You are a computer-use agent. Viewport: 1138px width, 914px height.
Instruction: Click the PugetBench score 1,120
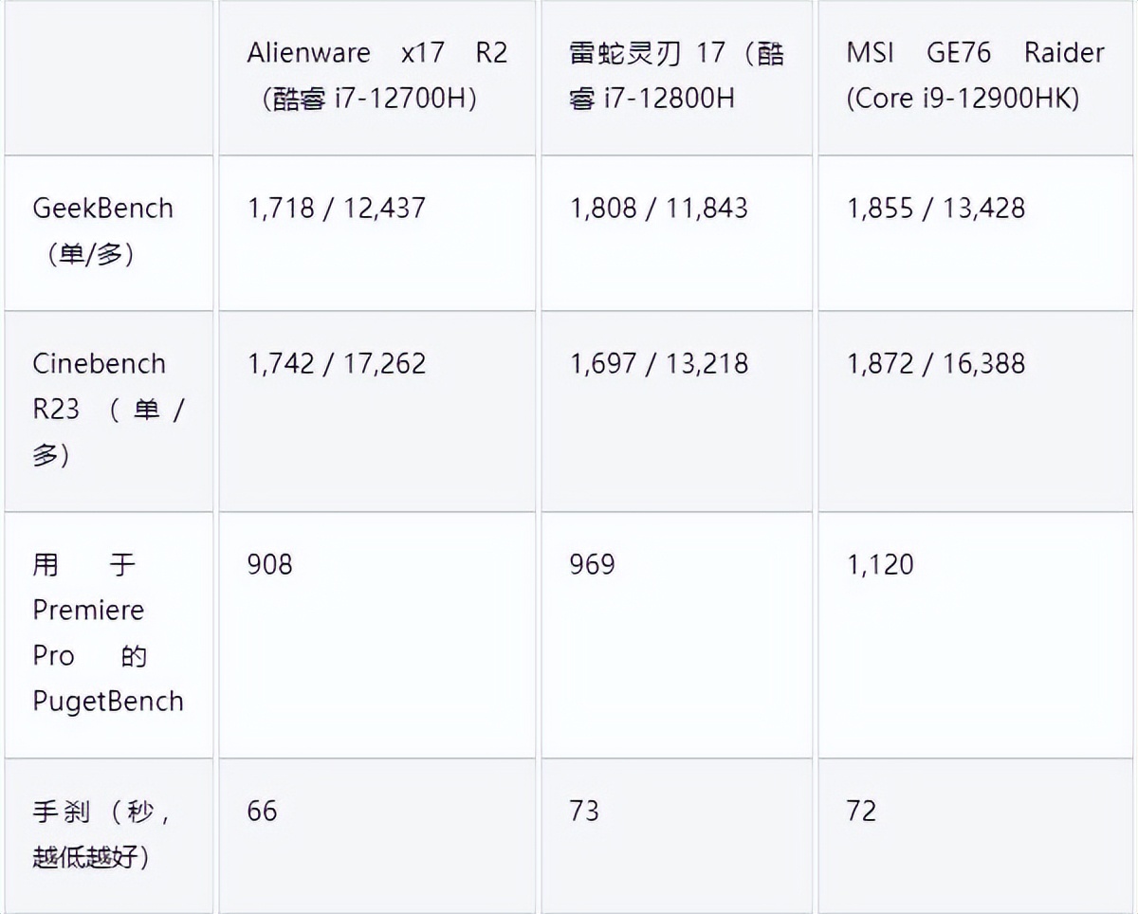click(x=881, y=565)
